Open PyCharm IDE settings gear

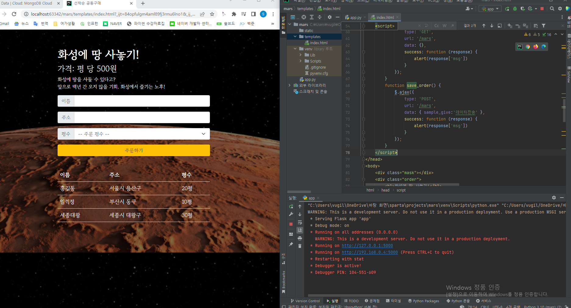pos(560,9)
